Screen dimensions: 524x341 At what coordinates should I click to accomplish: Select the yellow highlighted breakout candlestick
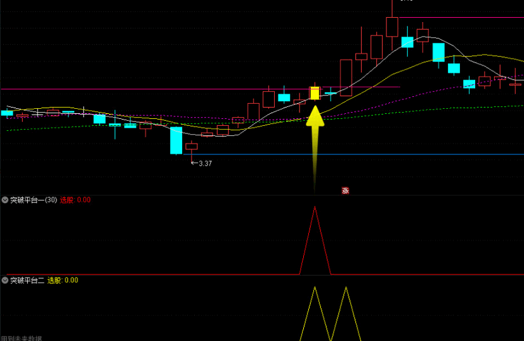[315, 94]
